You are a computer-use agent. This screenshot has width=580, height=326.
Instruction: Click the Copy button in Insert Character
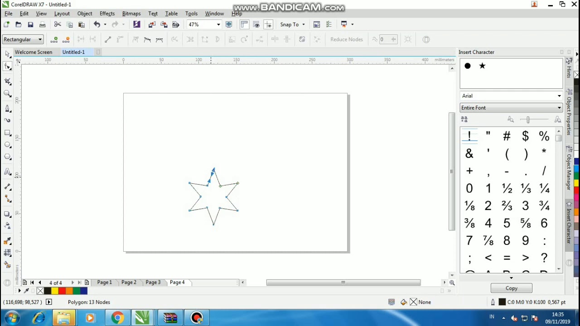(x=511, y=288)
